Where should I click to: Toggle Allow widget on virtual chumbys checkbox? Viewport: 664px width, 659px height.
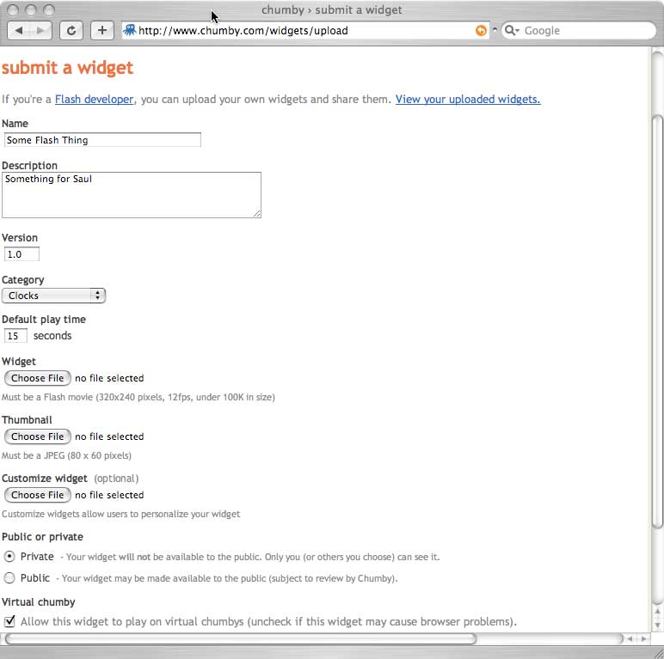(x=9, y=621)
